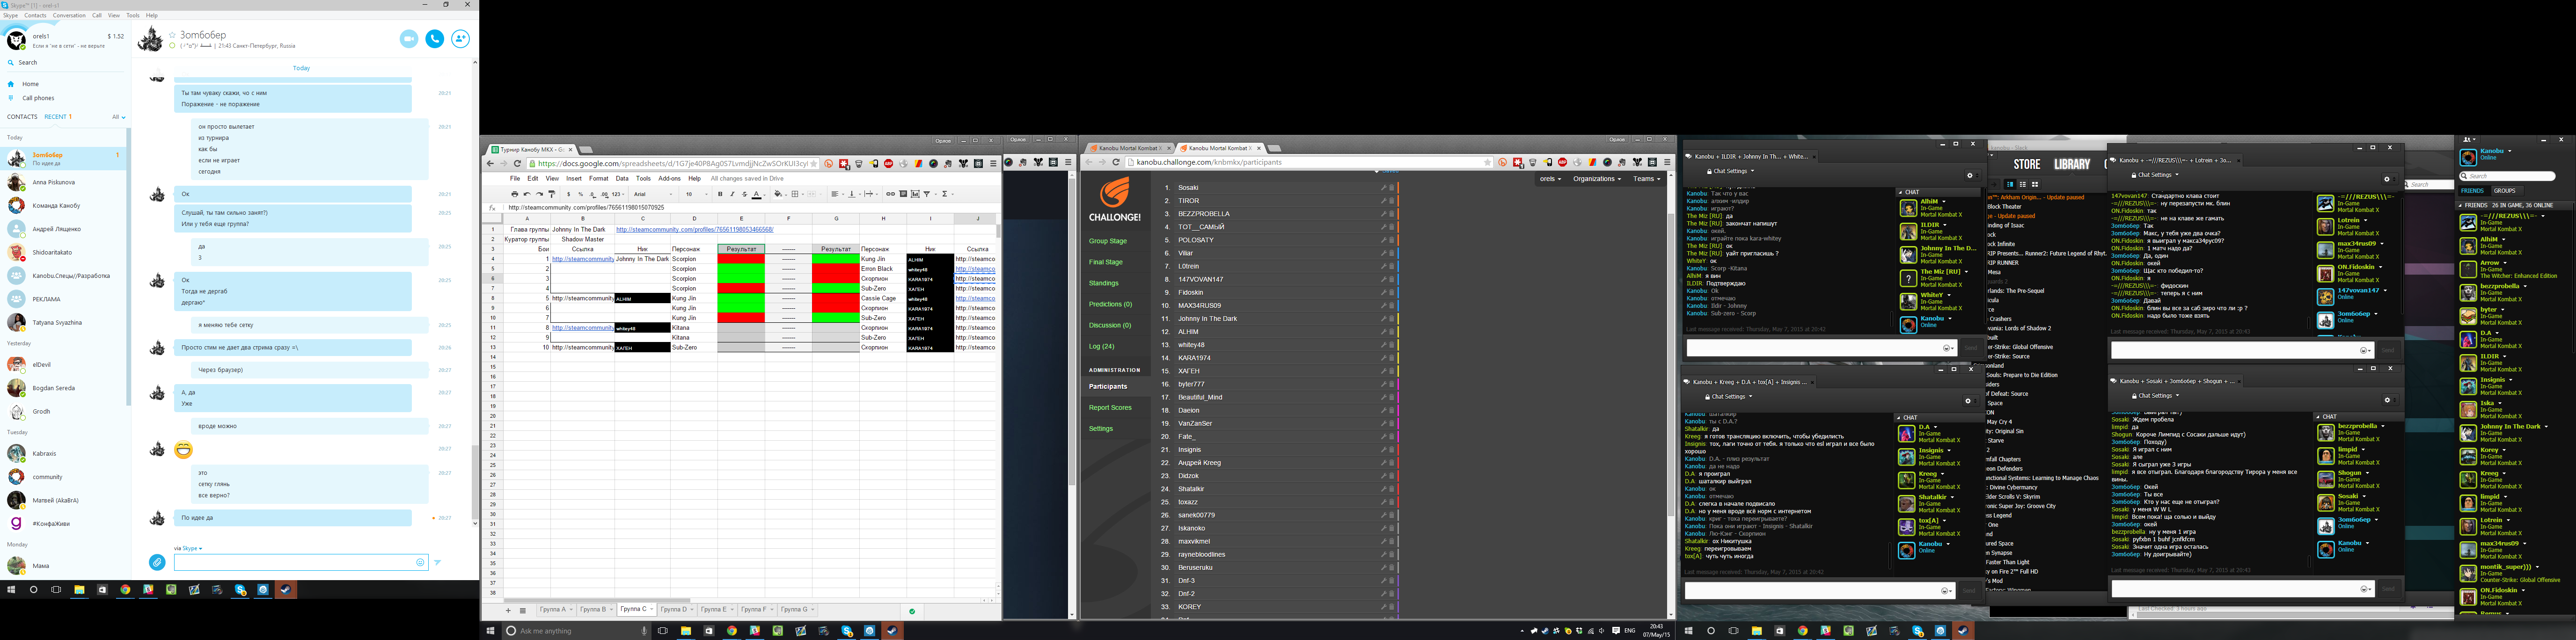
Task: Open the Sheets Format menu
Action: 599,179
